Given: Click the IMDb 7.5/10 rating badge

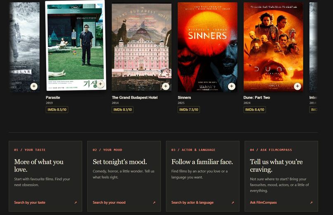Looking at the screenshot, I should [x=188, y=110].
